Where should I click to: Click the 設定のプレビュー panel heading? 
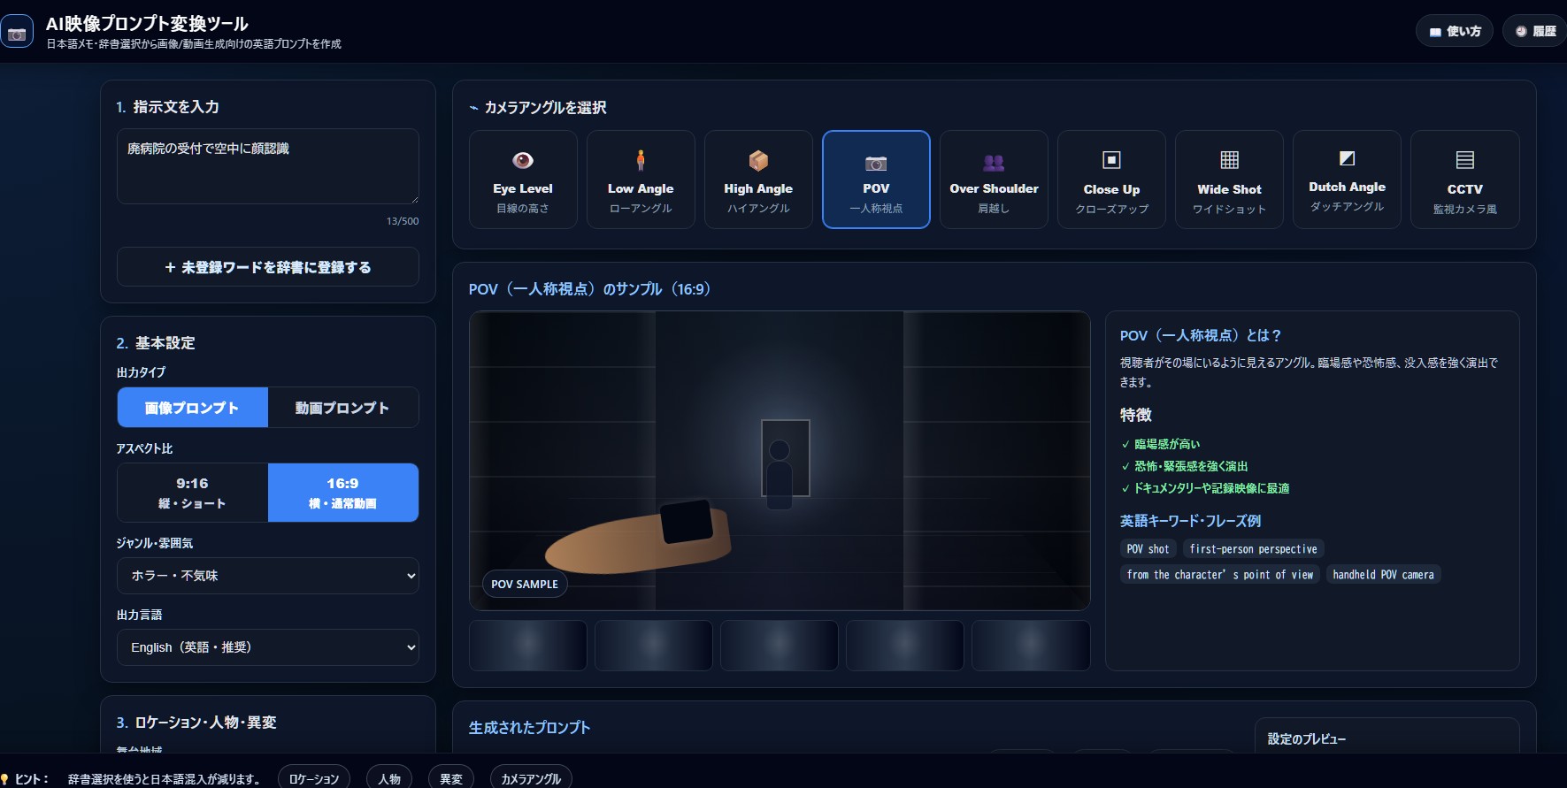pos(1307,739)
